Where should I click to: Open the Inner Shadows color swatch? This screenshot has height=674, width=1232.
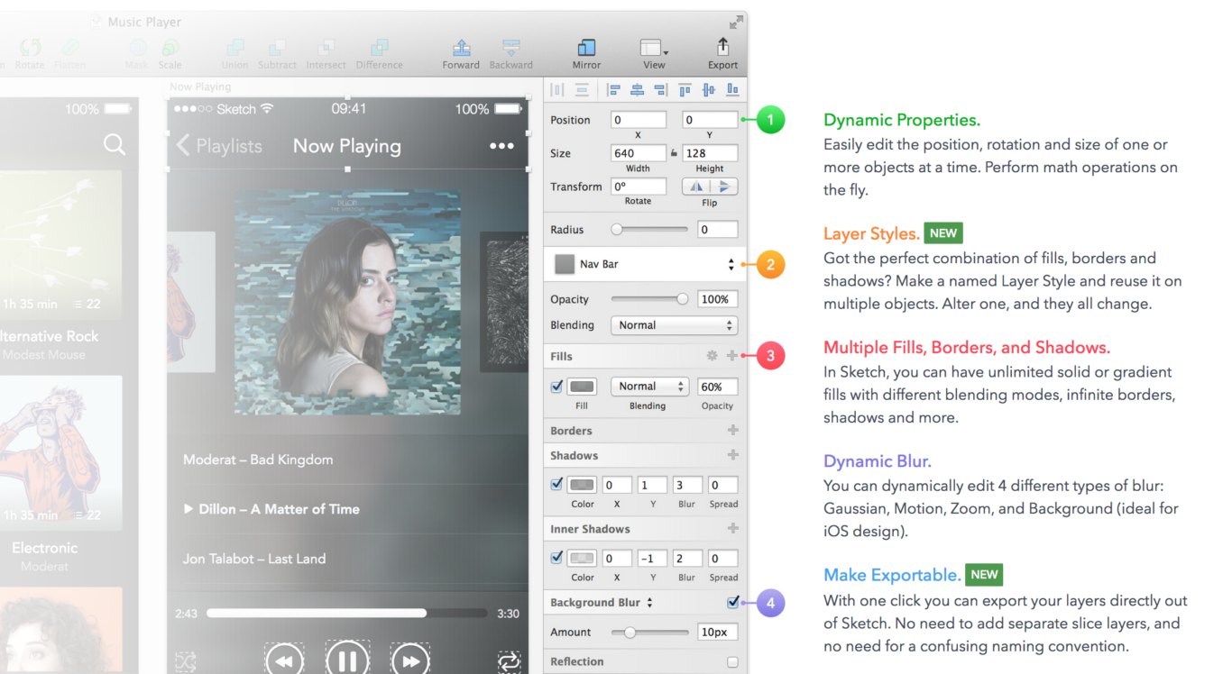tap(582, 559)
